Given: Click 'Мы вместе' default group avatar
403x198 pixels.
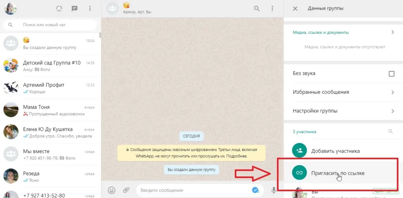Looking at the screenshot, I should pos(11,154).
